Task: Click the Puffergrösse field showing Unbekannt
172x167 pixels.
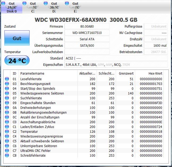Action: coord(156,27)
